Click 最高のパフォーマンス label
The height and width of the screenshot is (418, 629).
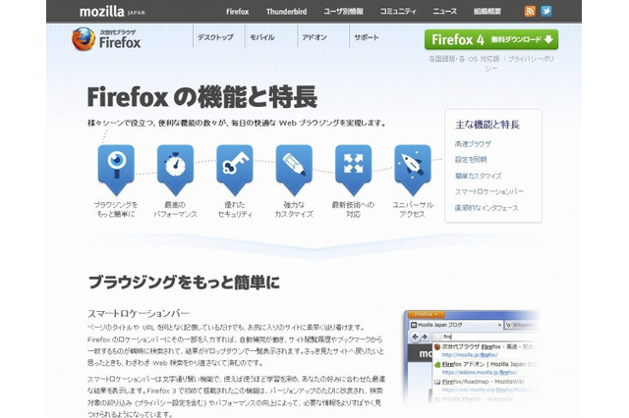point(175,209)
